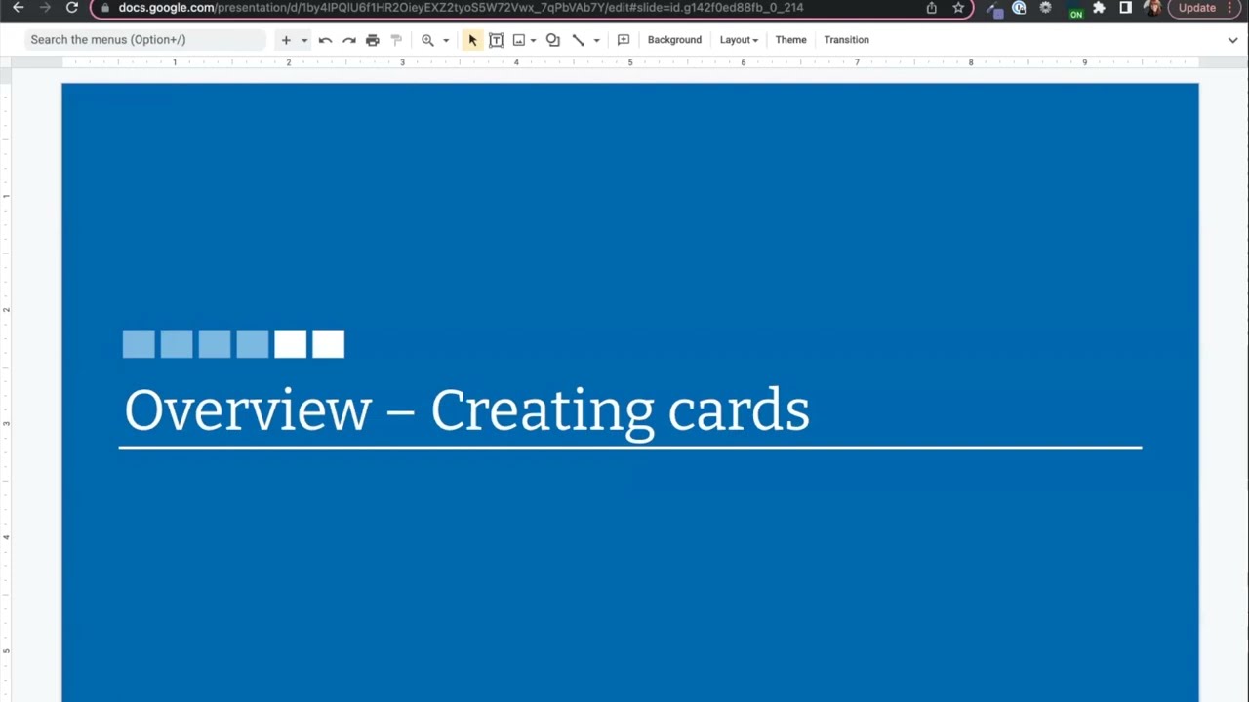Click the Undo arrow icon

[325, 40]
